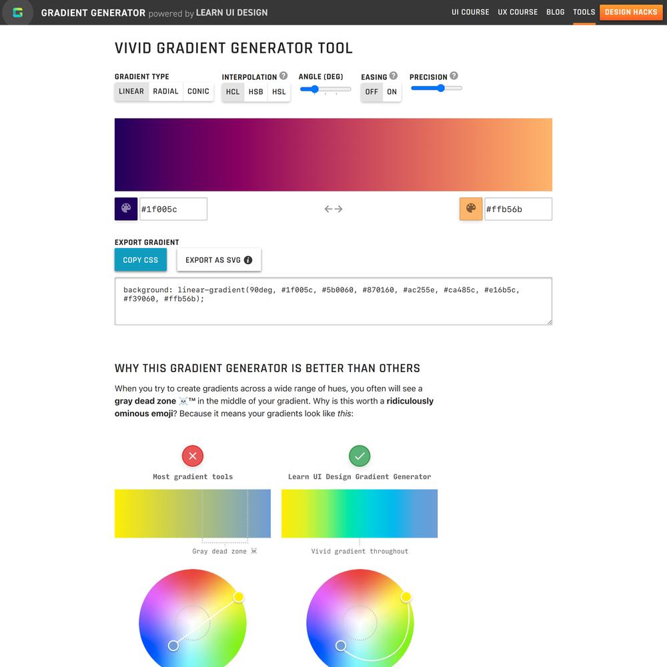The image size is (667, 667).
Task: Click the Vivid Gradient Generator Tool heading
Action: click(x=233, y=48)
